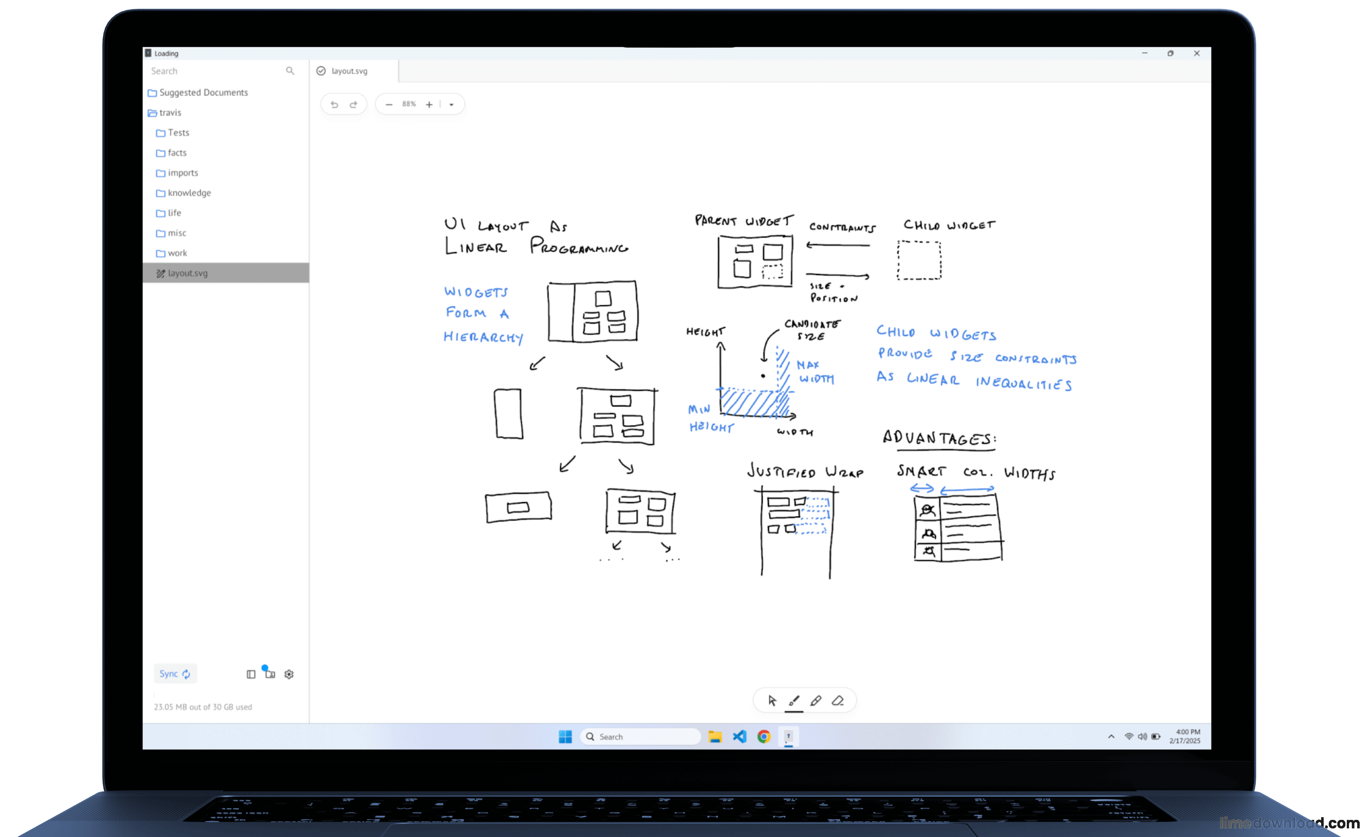Open the settings gear icon
Image resolution: width=1363 pixels, height=837 pixels.
(289, 674)
